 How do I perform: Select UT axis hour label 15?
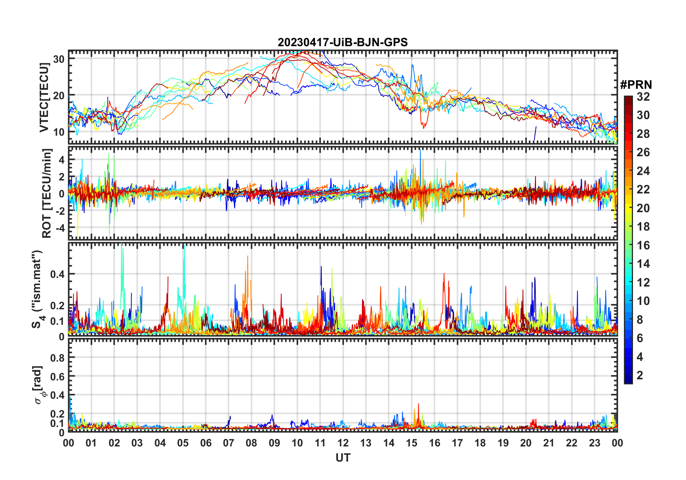412,443
